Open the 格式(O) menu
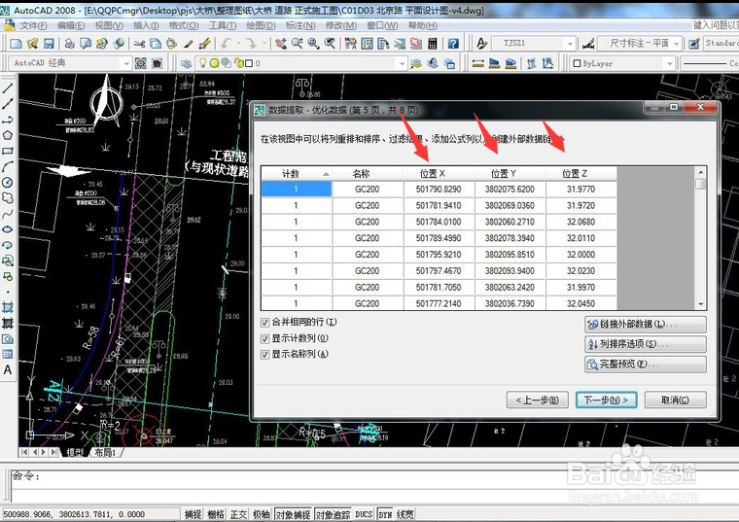This screenshot has width=739, height=522. (x=184, y=25)
